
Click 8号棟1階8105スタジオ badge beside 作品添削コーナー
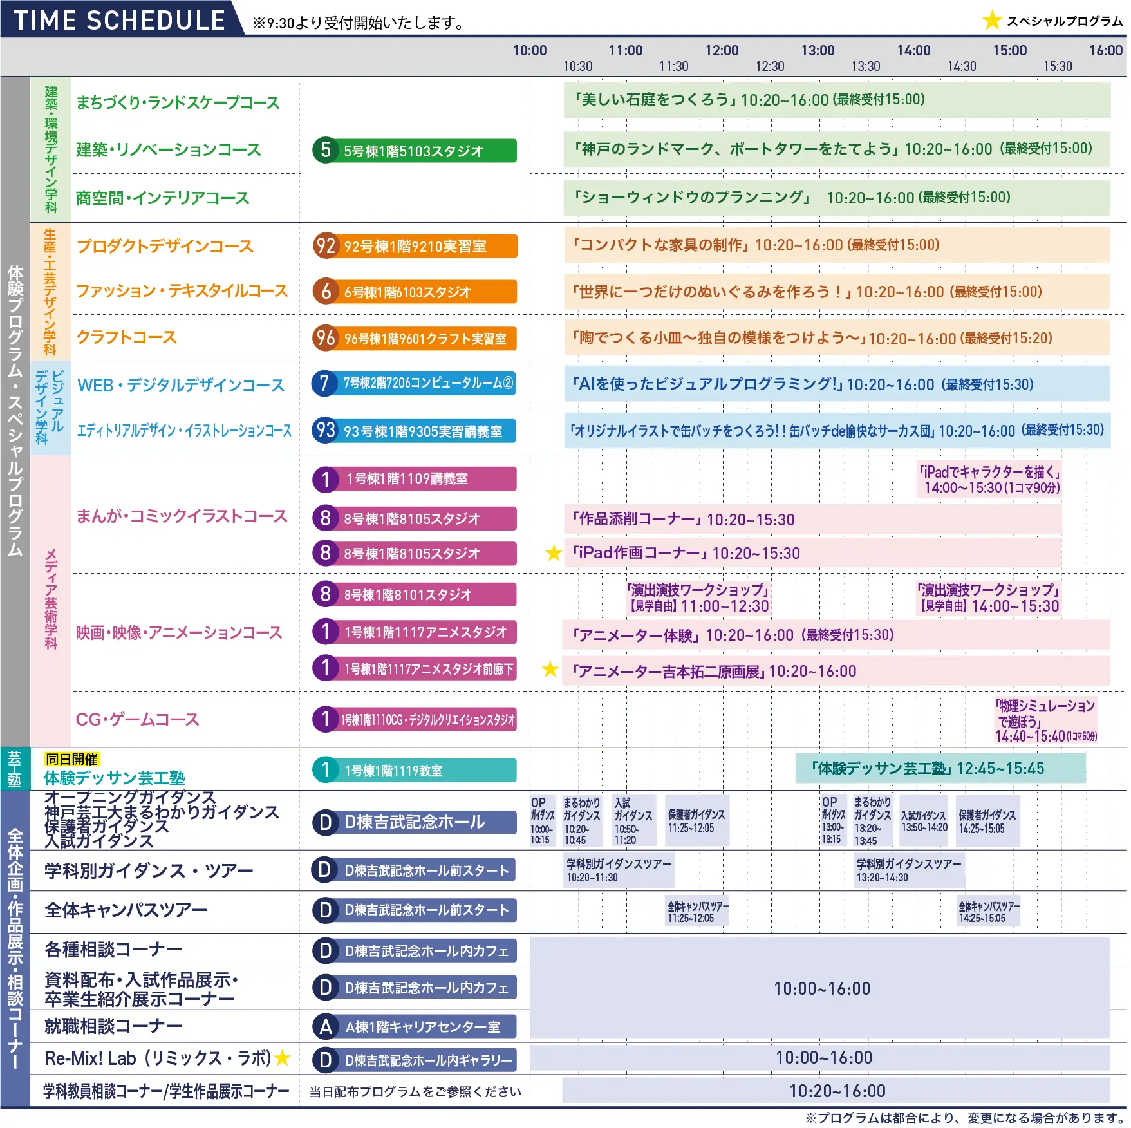(415, 518)
